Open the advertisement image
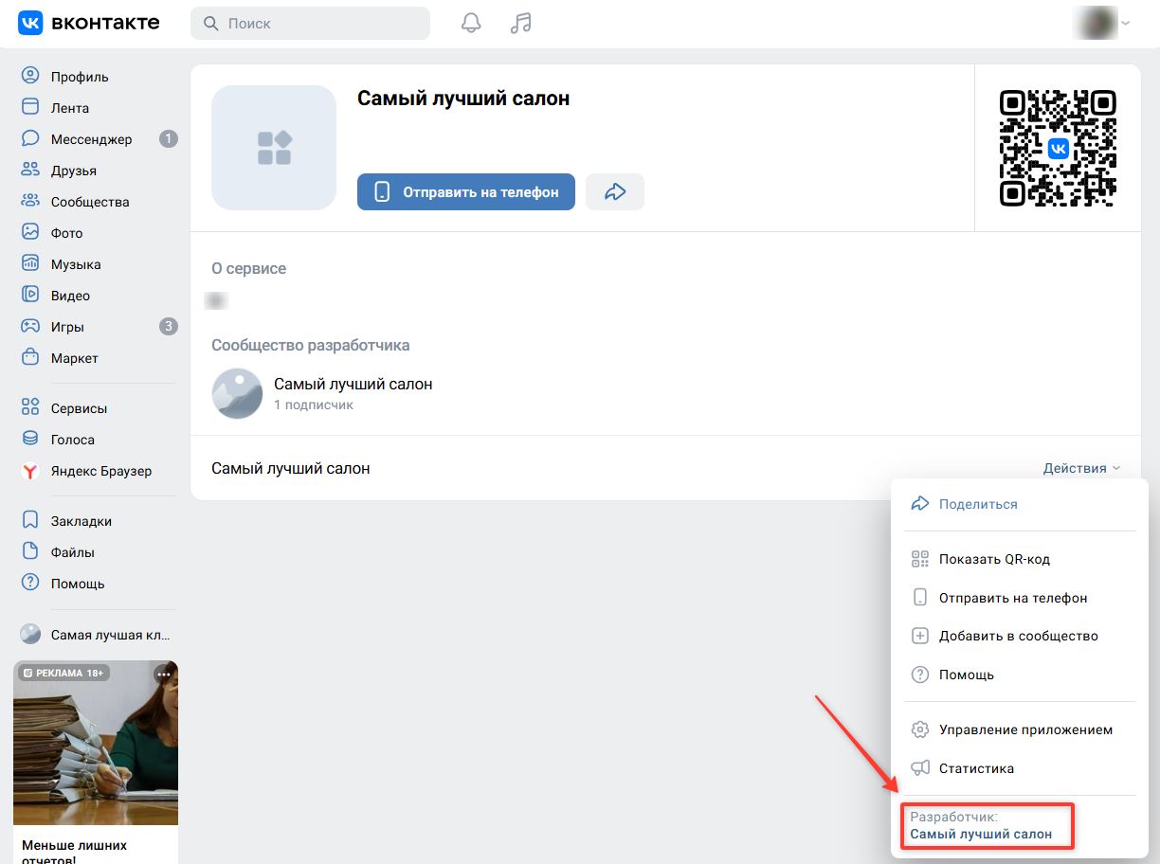The width and height of the screenshot is (1160, 864). pos(96,743)
